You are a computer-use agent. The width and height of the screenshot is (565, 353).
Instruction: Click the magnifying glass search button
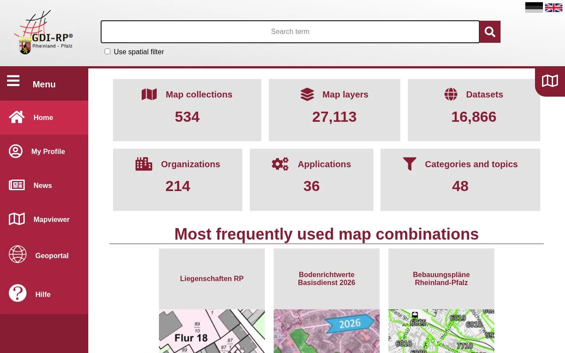pyautogui.click(x=490, y=32)
